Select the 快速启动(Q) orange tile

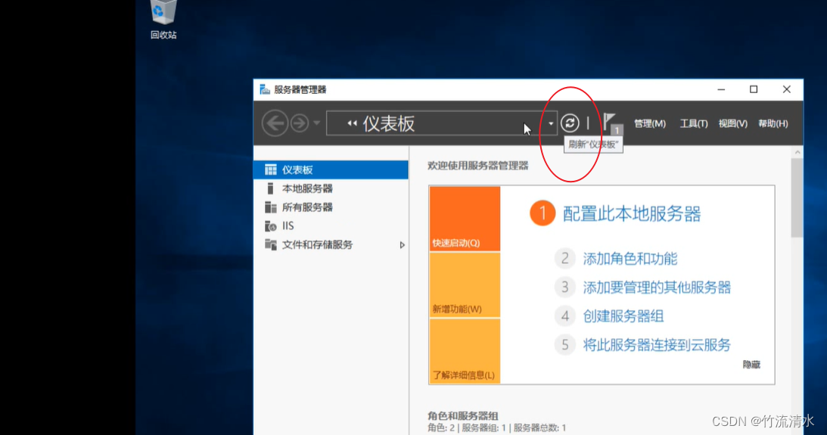point(465,219)
